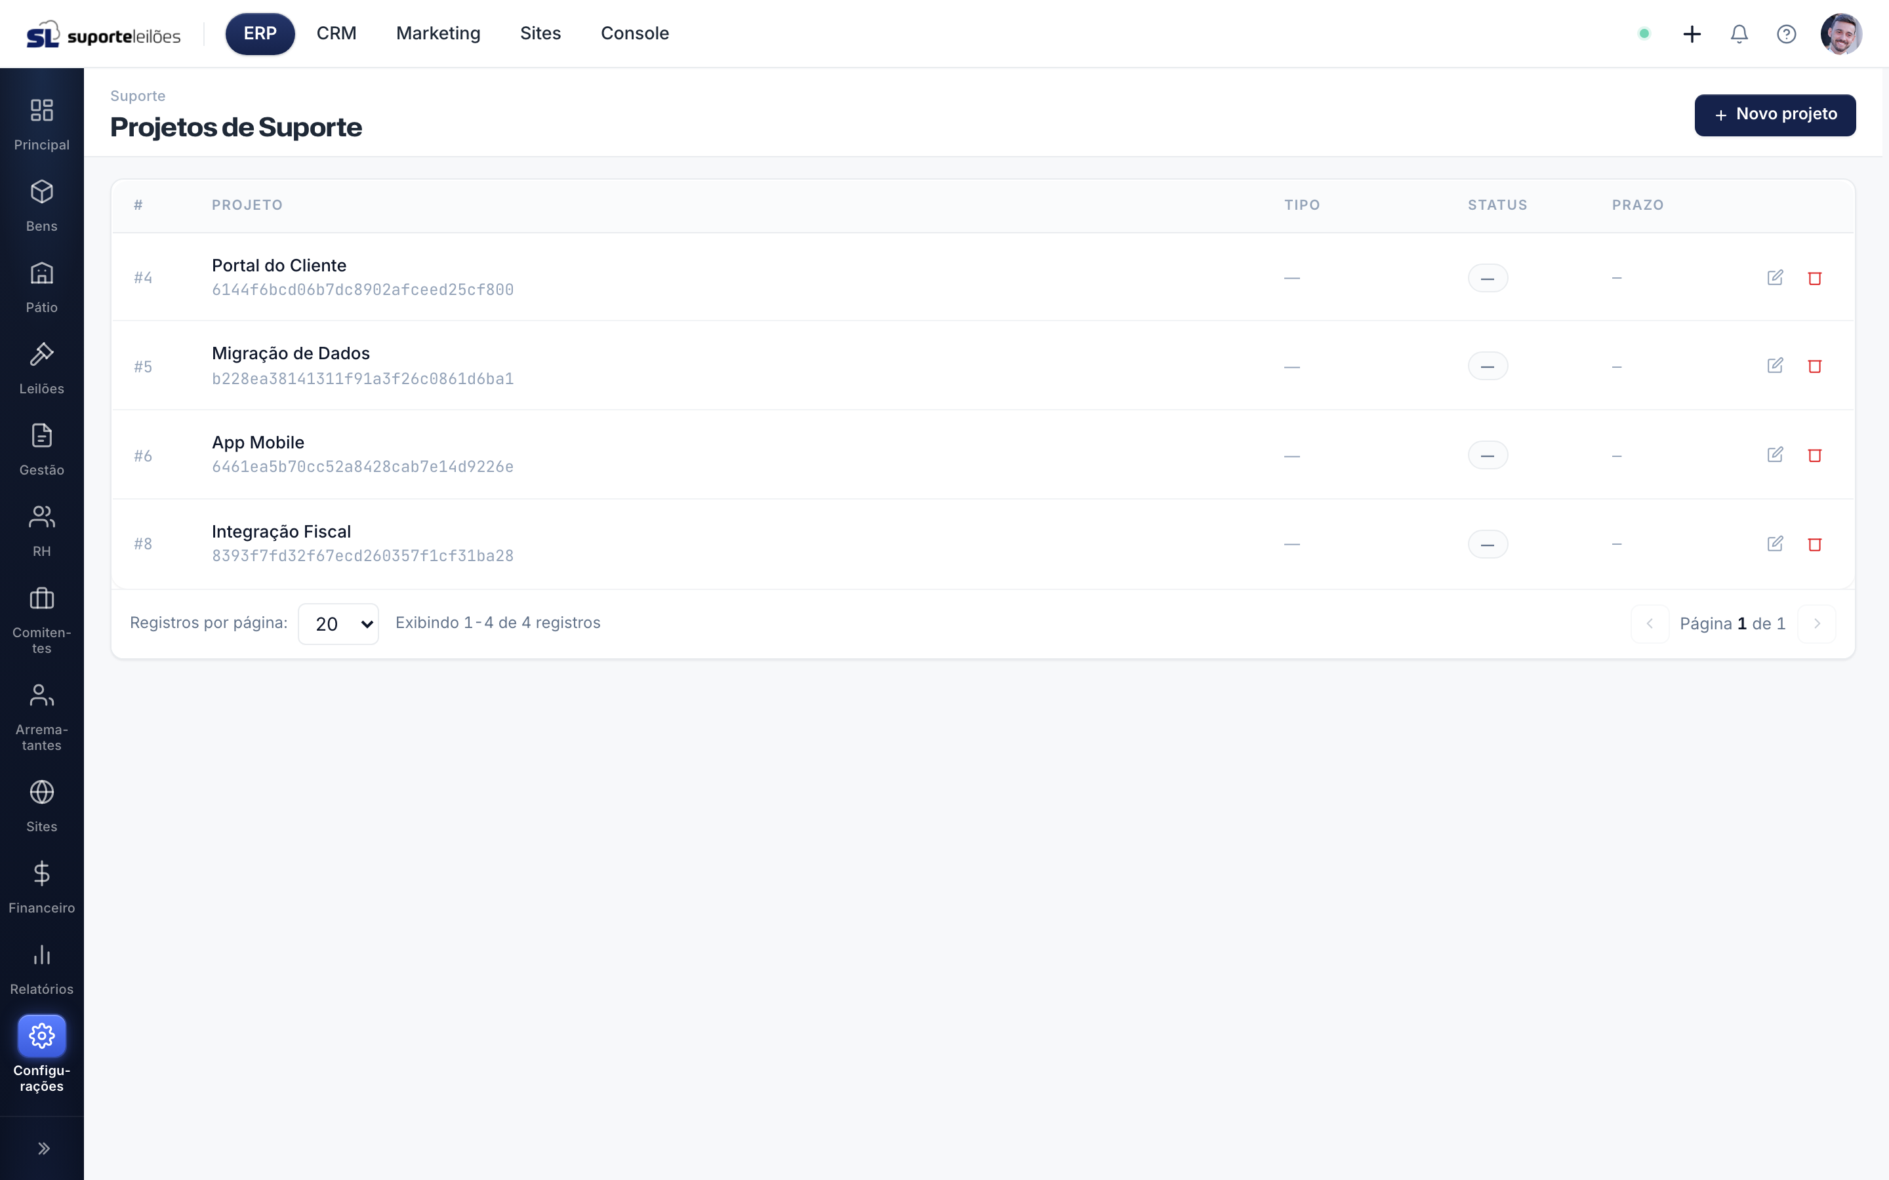
Task: Go to next page arrow
Action: pyautogui.click(x=1816, y=623)
